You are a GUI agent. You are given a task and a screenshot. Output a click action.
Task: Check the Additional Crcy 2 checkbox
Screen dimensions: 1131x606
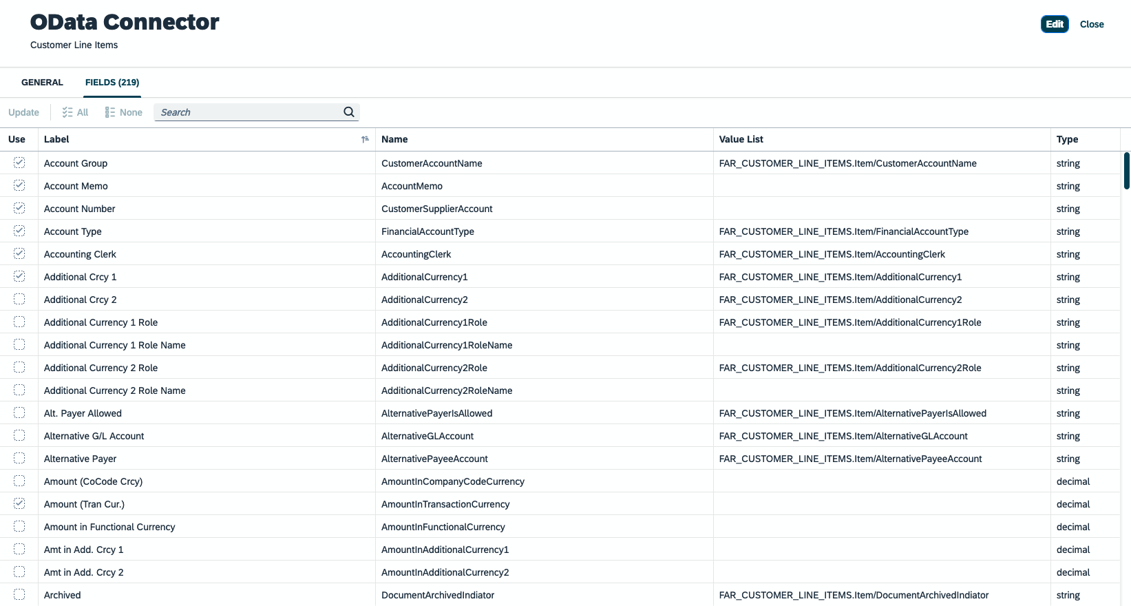(19, 299)
